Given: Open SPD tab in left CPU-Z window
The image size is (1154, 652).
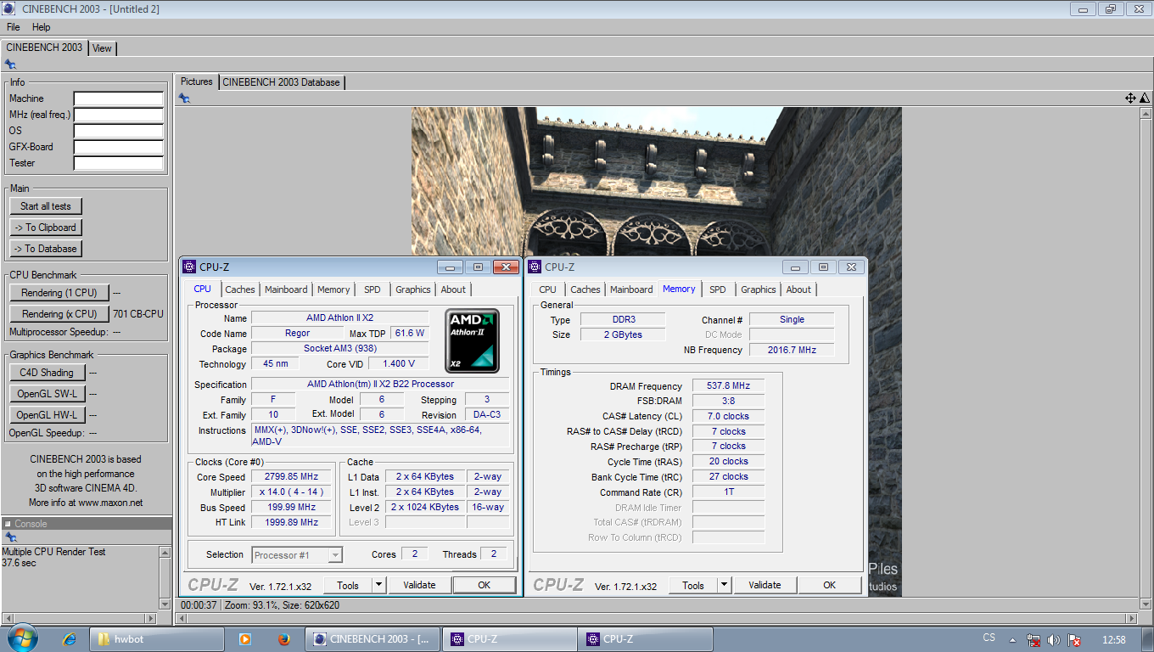Looking at the screenshot, I should tap(373, 289).
